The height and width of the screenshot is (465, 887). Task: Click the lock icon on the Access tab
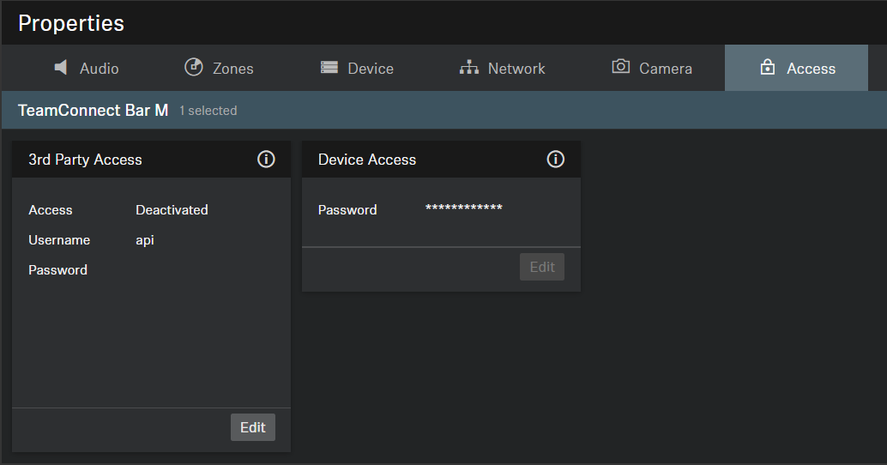point(768,68)
